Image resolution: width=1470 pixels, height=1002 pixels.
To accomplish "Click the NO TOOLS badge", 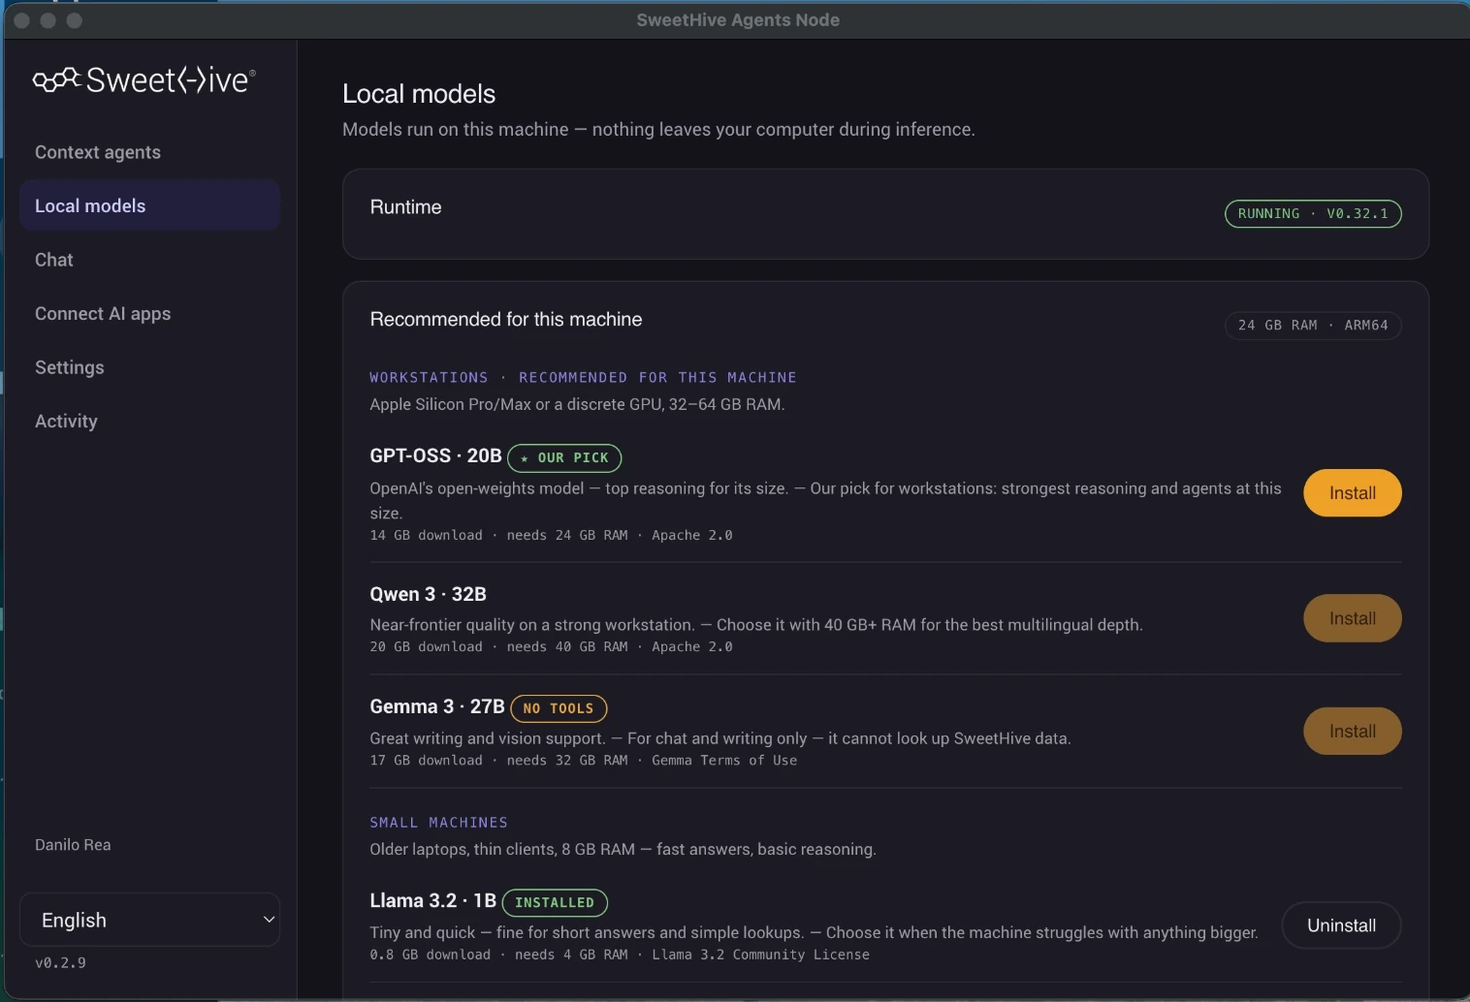I will 559,708.
